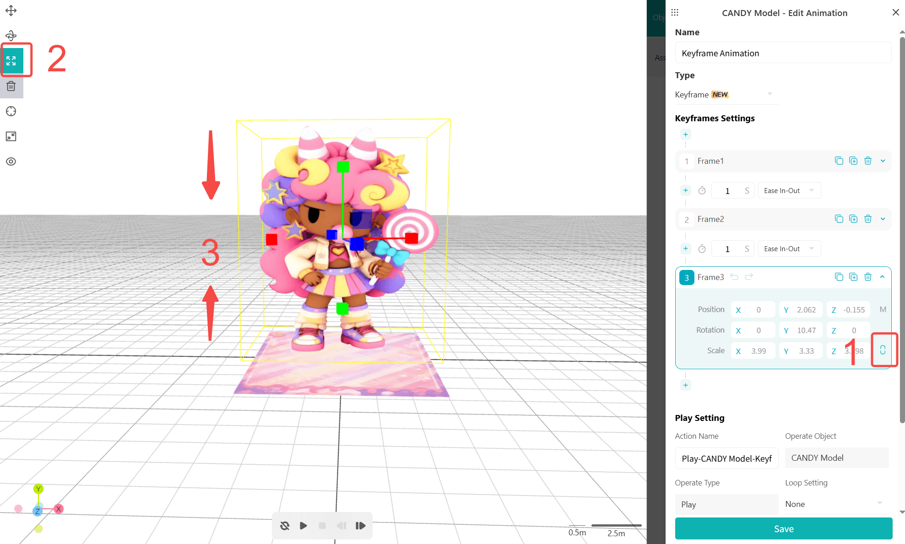Toggle the eye visibility icon in the left toolbar
The width and height of the screenshot is (905, 544).
(11, 162)
